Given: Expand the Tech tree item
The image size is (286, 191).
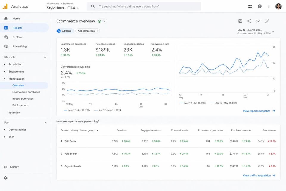Looking at the screenshot, I should pyautogui.click(x=4, y=137).
